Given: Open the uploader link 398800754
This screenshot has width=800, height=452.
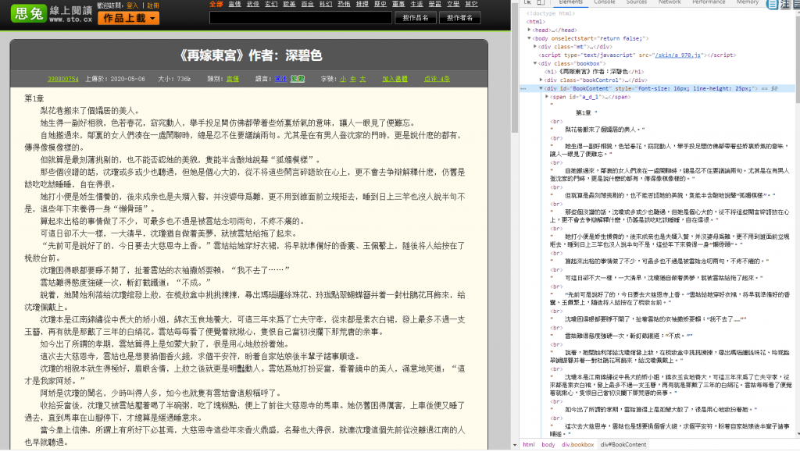Looking at the screenshot, I should point(63,79).
